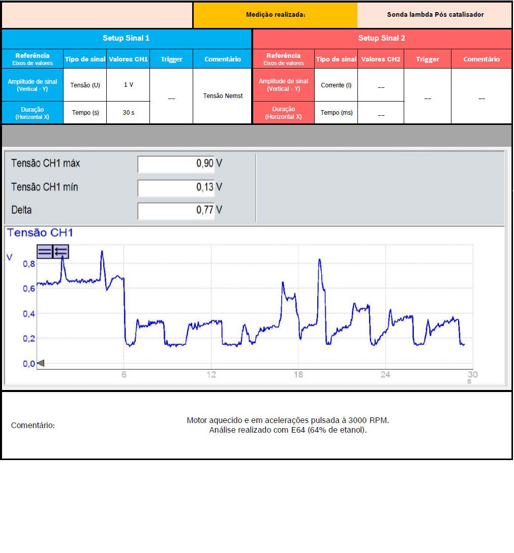Screen dimensions: 514x553
Task: Click the Sonda lambda Pós catalisador cell
Action: (x=435, y=15)
